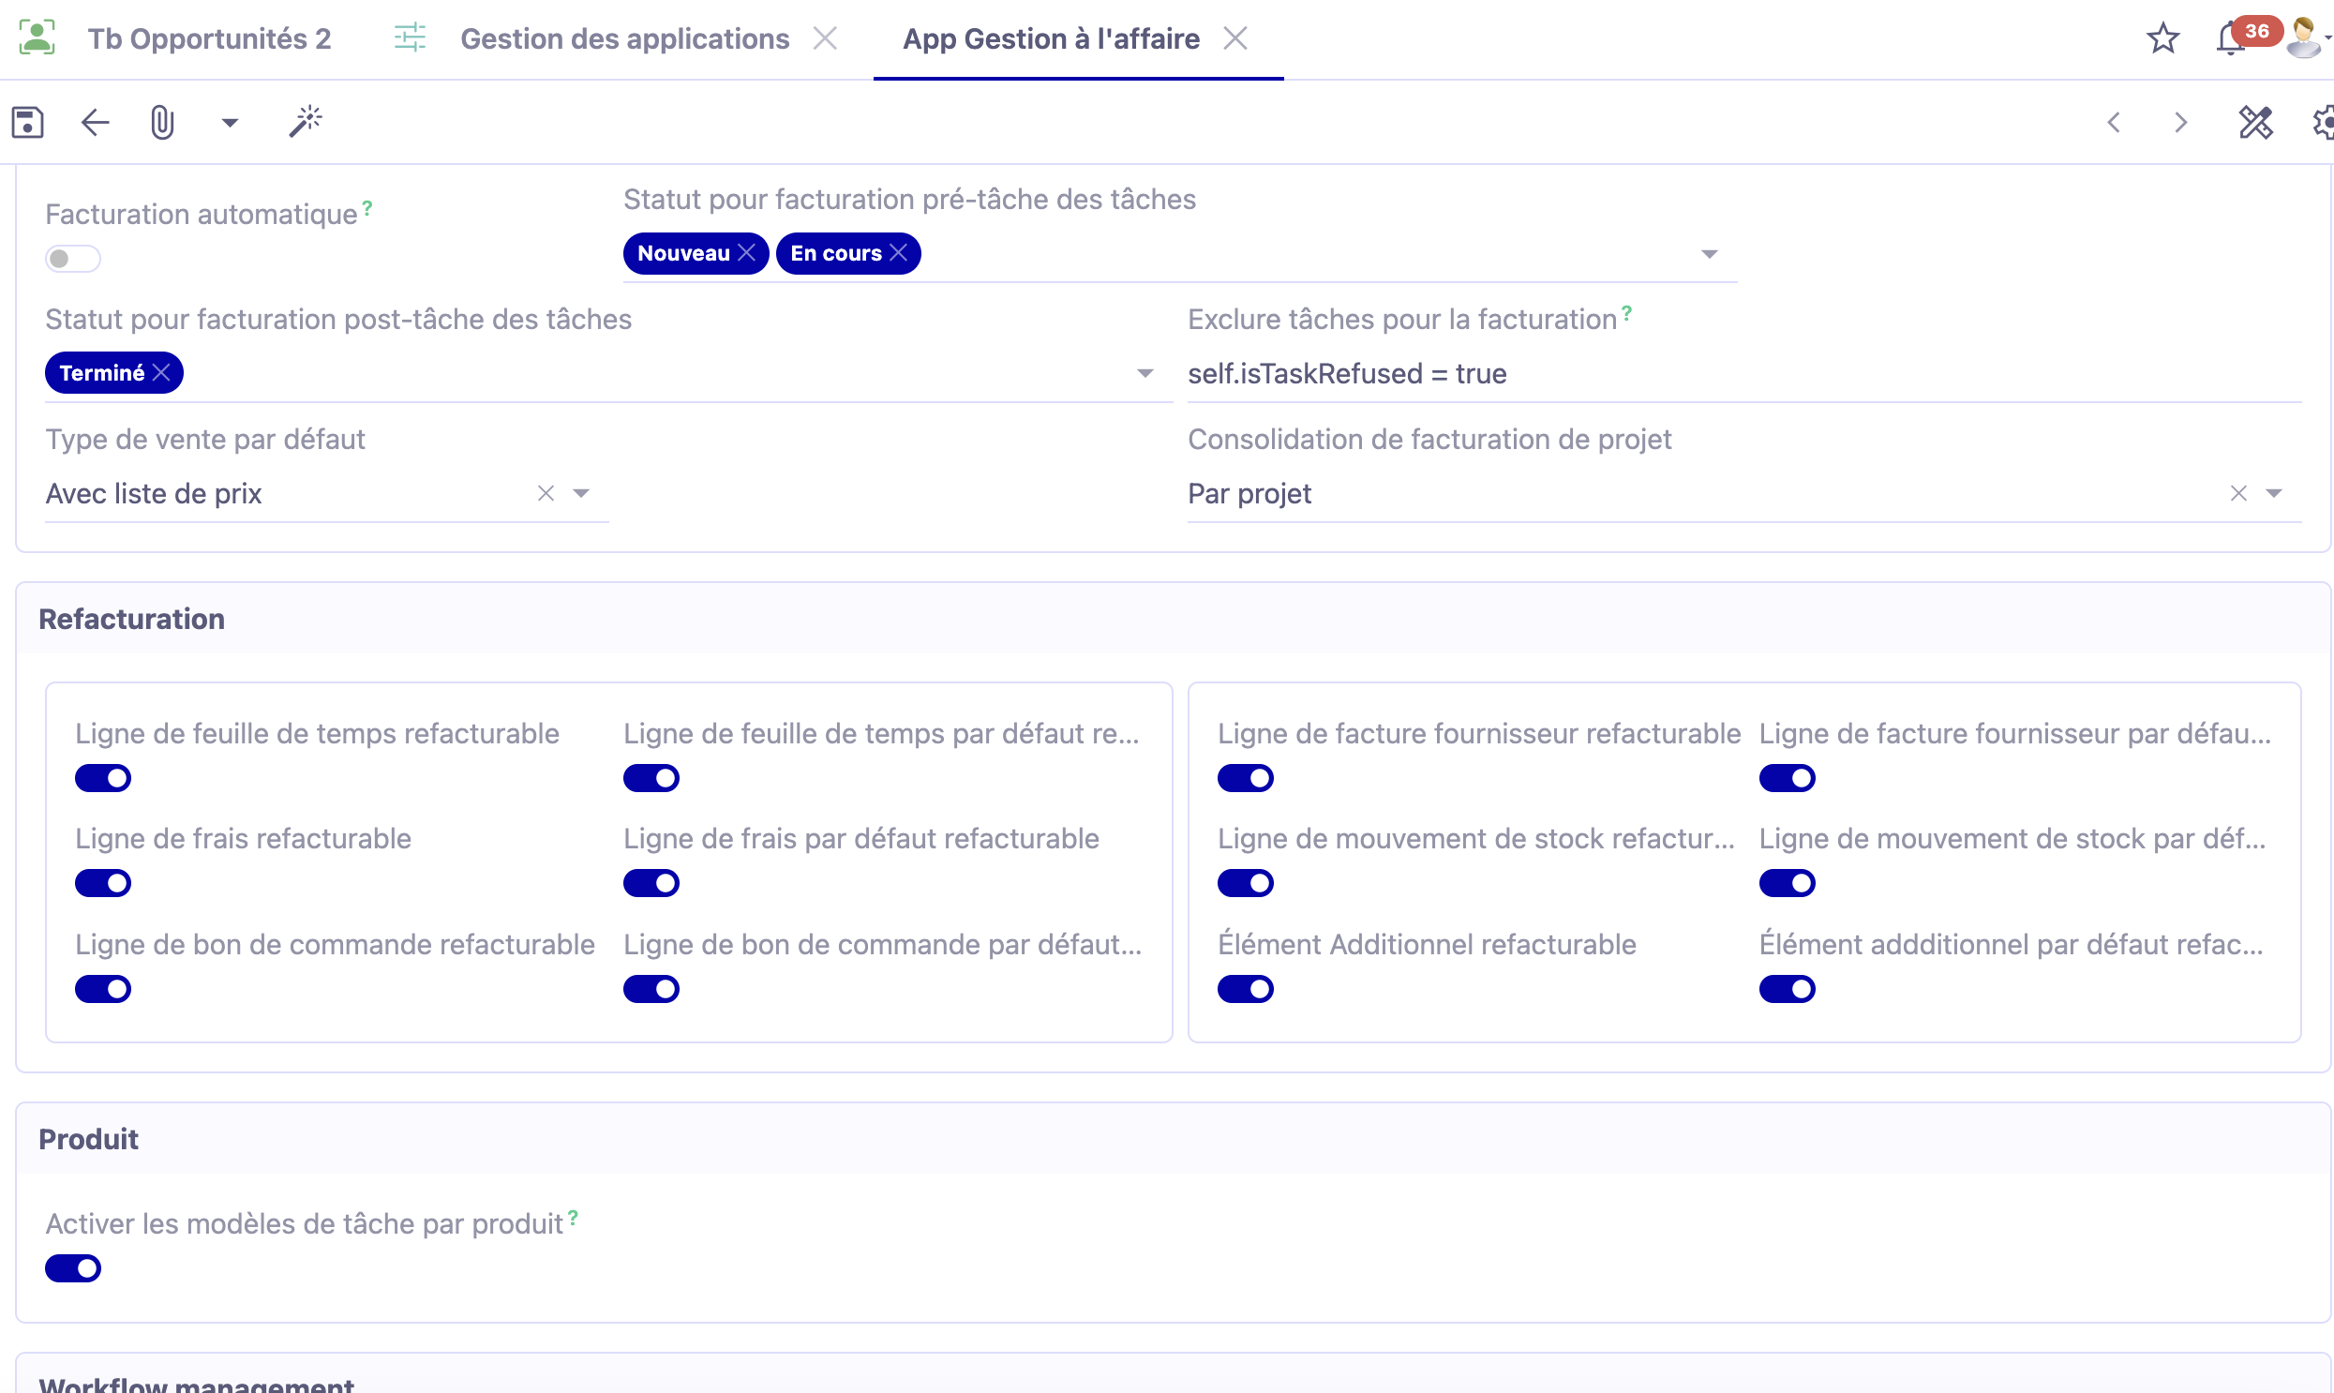Switch to the Gestion des applications tab
Viewport: 2334px width, 1393px height.
pos(624,37)
